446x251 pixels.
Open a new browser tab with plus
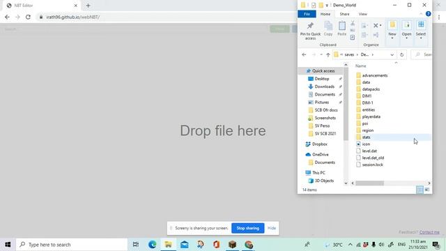pyautogui.click(x=88, y=6)
